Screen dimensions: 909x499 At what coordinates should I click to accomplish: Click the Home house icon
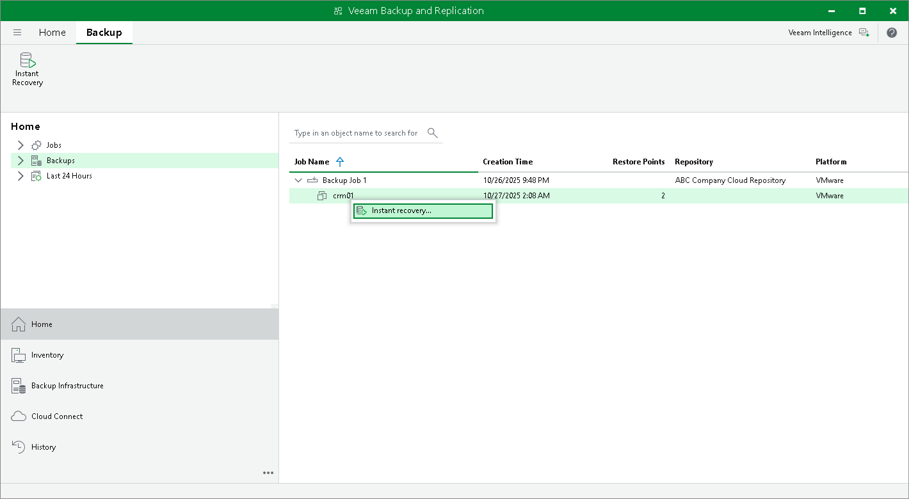(x=19, y=324)
